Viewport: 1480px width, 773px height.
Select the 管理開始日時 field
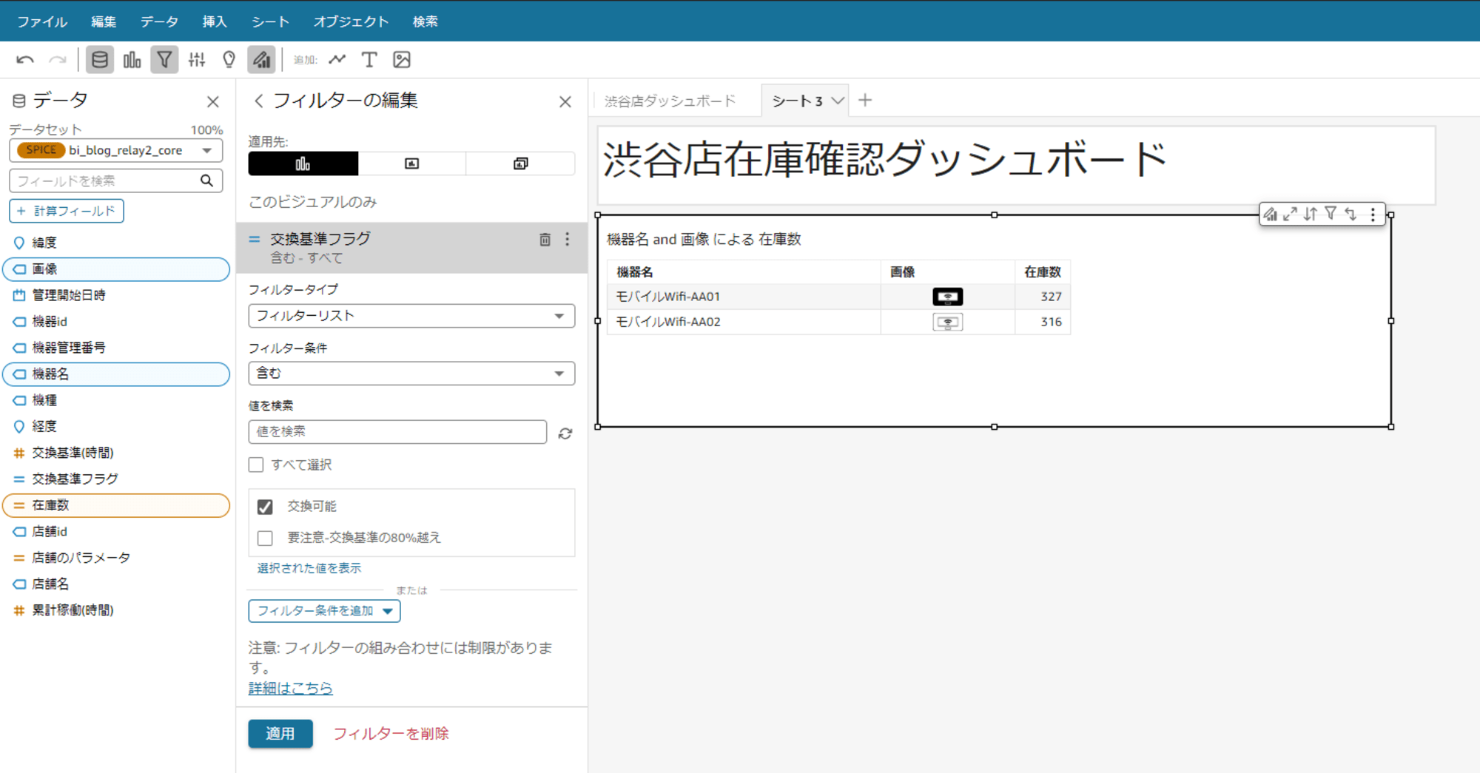(x=116, y=295)
